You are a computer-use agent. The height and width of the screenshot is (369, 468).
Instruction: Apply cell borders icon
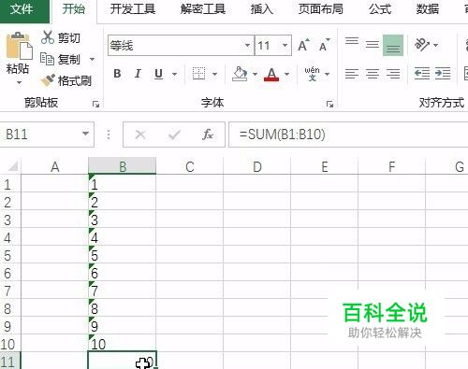tap(198, 74)
